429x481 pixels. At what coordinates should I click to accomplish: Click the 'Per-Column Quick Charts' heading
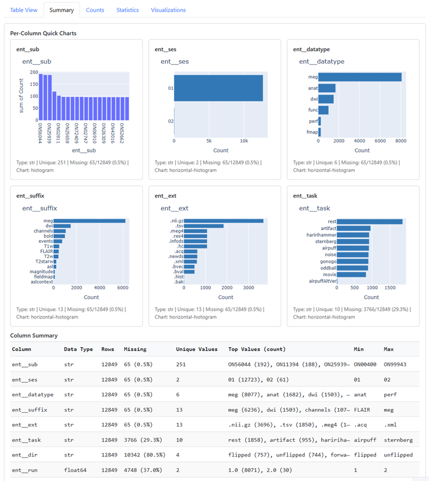pos(43,33)
